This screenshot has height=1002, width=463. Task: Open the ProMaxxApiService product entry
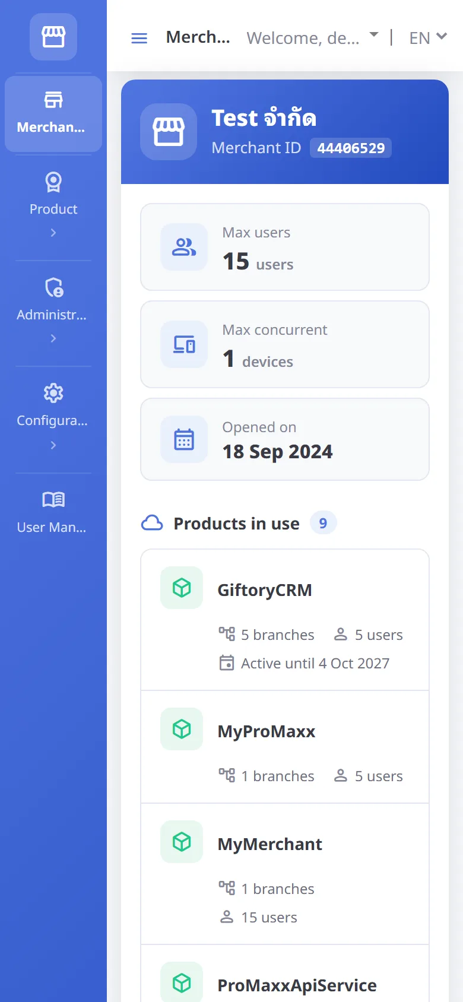(x=285, y=974)
